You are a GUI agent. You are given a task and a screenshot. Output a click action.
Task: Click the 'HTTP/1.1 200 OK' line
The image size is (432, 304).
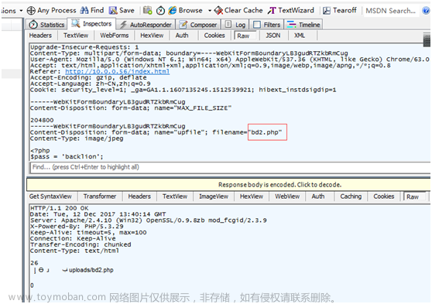tap(60, 208)
